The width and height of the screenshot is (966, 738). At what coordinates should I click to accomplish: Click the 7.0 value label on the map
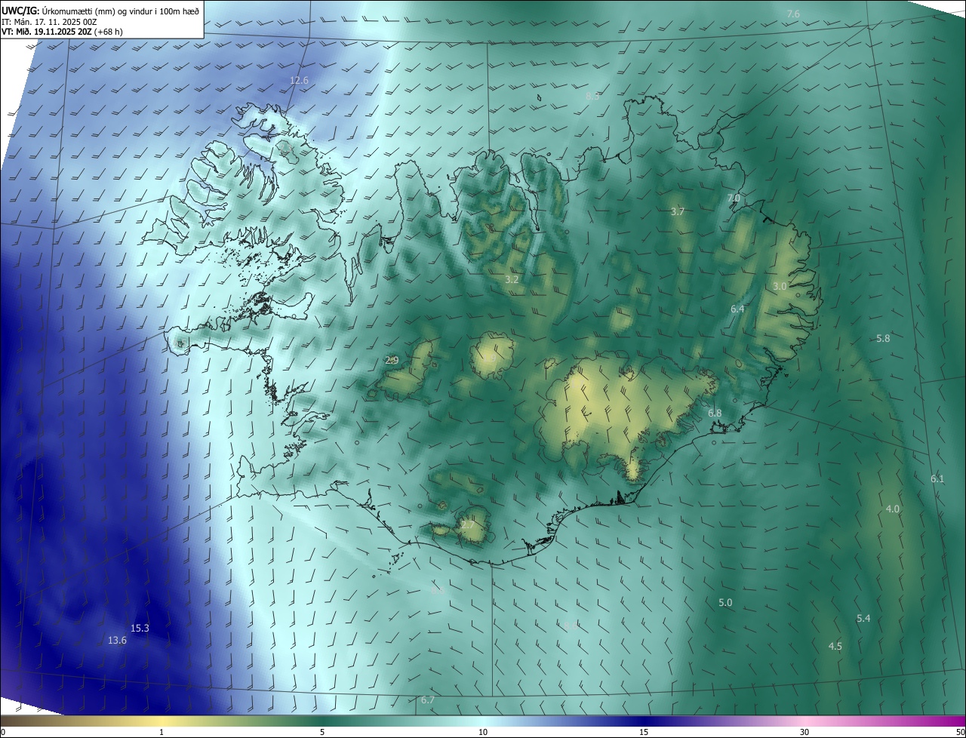tap(734, 198)
